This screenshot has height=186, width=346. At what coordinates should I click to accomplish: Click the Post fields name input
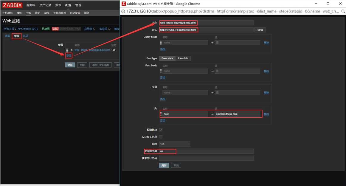click(185, 71)
